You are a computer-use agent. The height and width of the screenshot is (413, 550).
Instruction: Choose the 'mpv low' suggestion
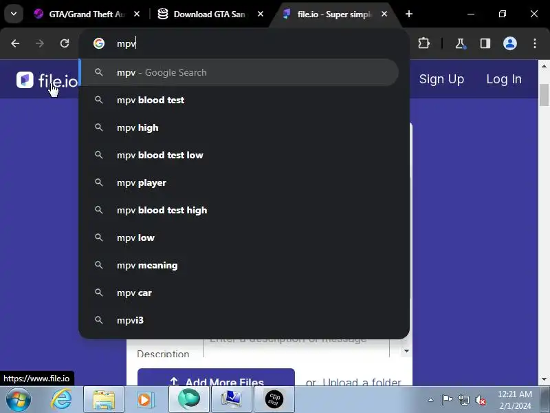(239, 237)
